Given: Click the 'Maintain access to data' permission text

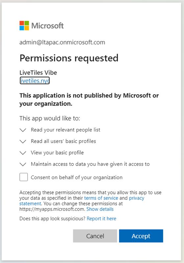Looking at the screenshot, I should [x=90, y=164].
